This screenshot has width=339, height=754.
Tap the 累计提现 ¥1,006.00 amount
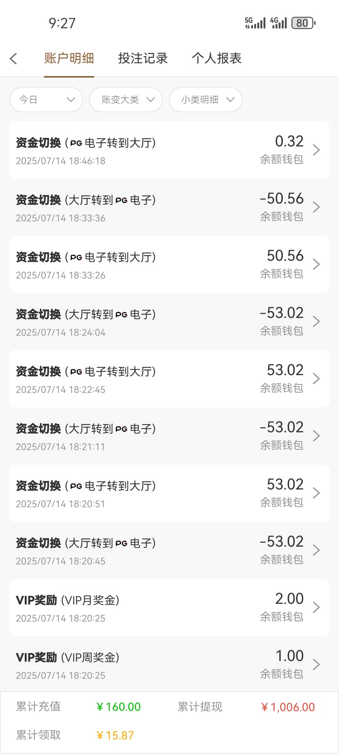click(288, 707)
